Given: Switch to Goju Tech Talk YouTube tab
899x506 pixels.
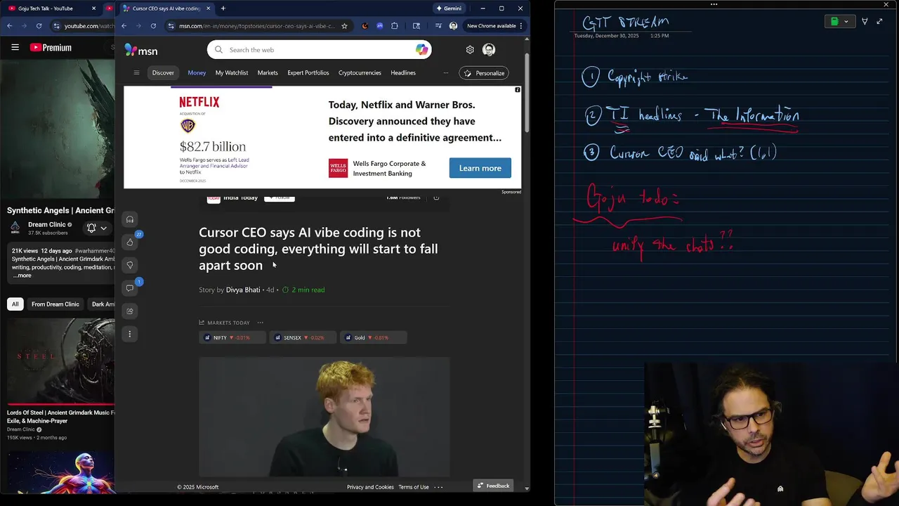Looking at the screenshot, I should [51, 8].
